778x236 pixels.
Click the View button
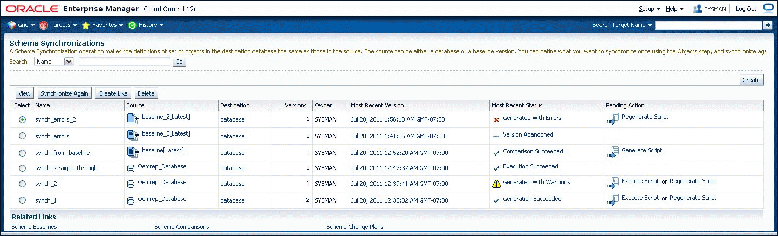click(24, 93)
